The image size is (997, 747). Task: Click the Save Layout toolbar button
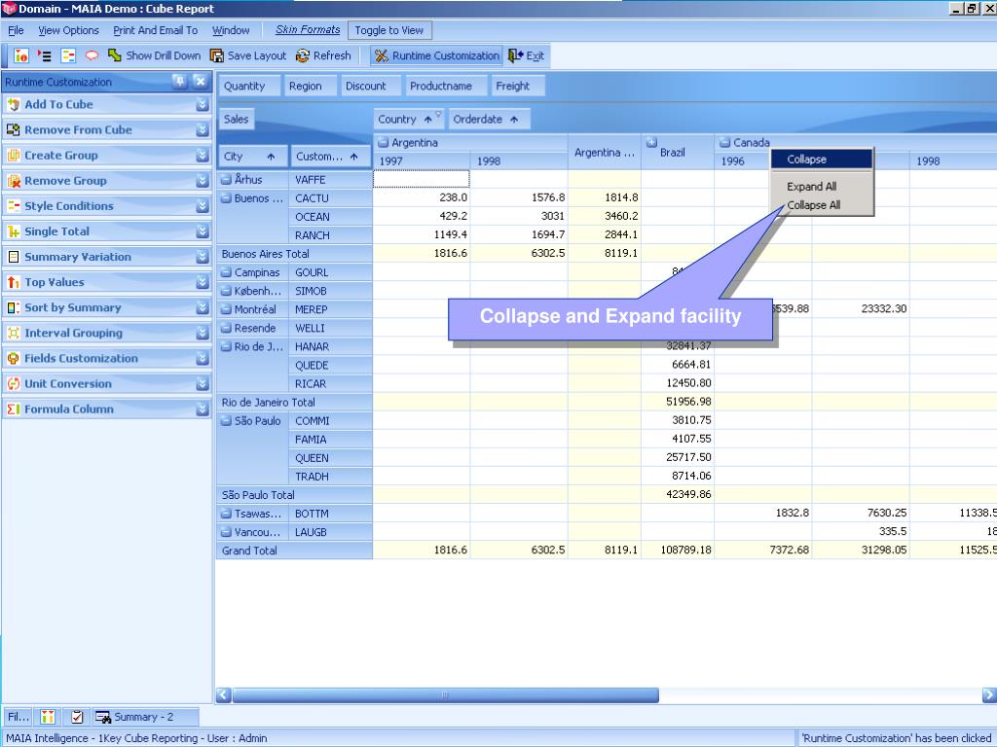pyautogui.click(x=248, y=56)
